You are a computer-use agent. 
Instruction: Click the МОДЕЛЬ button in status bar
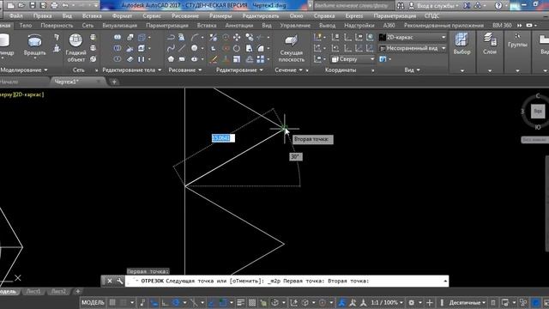(93, 302)
